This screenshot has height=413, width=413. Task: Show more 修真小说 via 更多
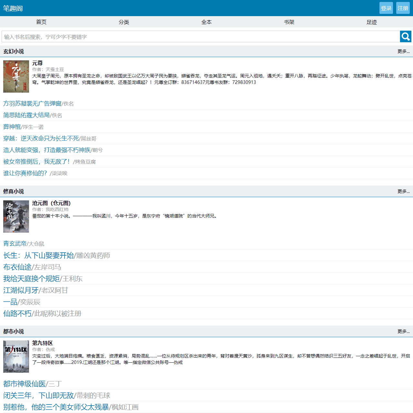[x=404, y=191]
